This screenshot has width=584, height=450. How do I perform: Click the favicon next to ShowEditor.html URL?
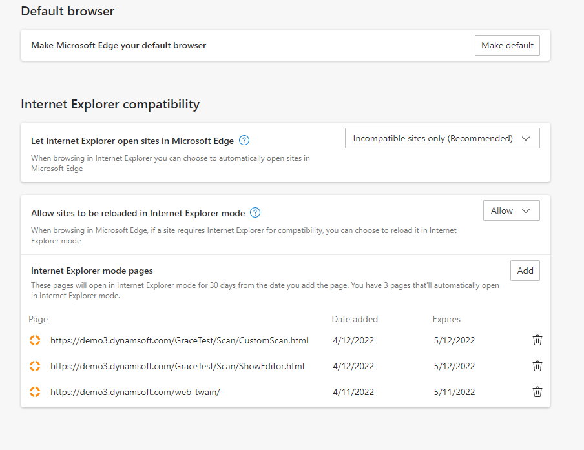[35, 366]
